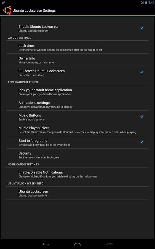Disable the Enable Ubuntu Lockscreen checkbox
Screen dimensions: 155x249
[x=141, y=28]
